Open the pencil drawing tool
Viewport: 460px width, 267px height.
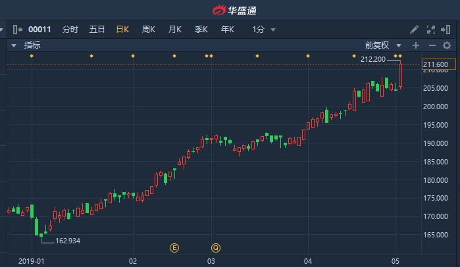[414, 30]
